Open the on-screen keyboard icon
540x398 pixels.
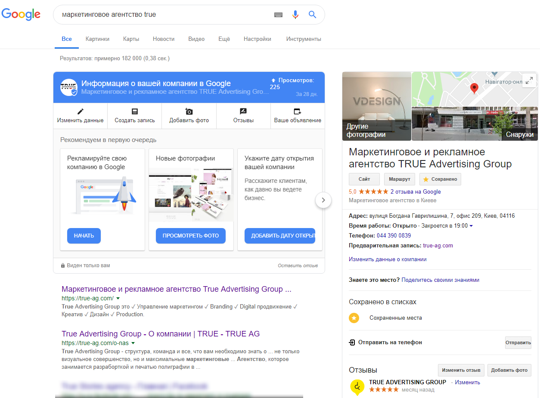click(278, 15)
